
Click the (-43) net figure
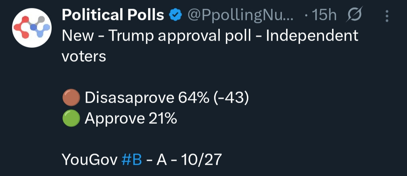[x=230, y=98]
